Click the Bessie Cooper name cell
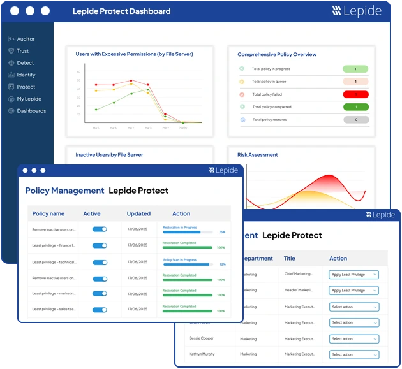The width and height of the screenshot is (402, 369). click(x=201, y=338)
